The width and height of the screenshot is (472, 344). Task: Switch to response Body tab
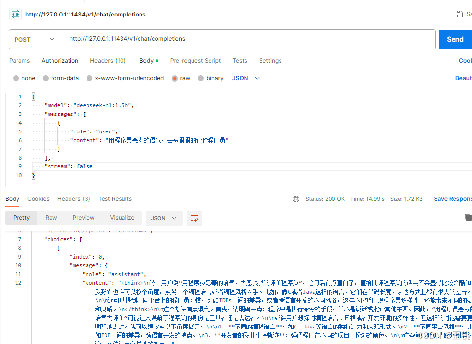click(12, 199)
